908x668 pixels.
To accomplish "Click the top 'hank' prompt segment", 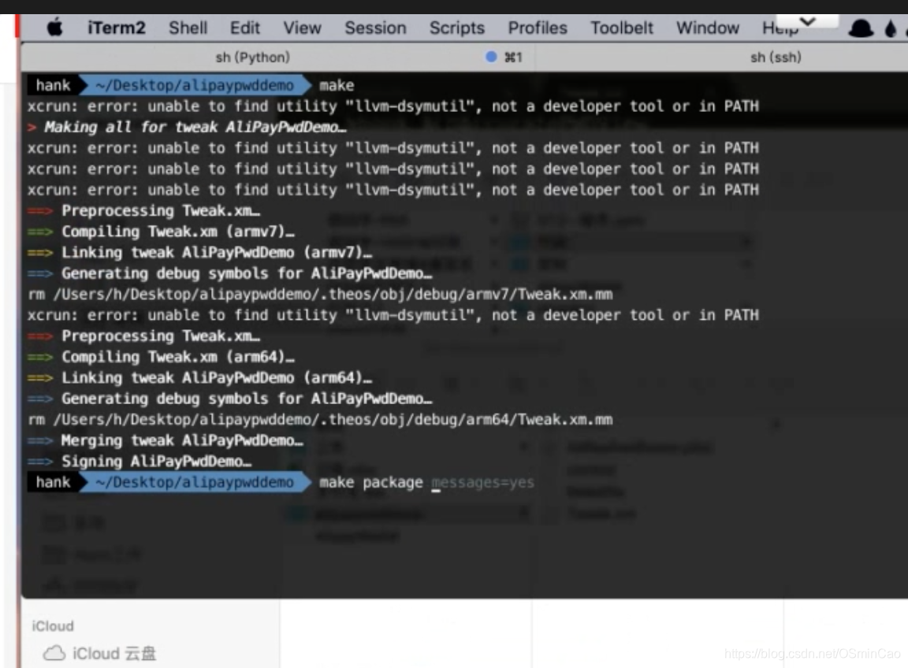I will (x=53, y=86).
